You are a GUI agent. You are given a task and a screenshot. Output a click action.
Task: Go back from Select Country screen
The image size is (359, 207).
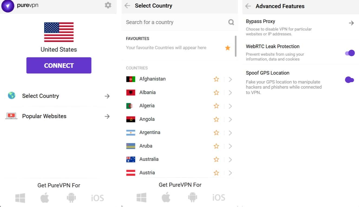point(127,6)
